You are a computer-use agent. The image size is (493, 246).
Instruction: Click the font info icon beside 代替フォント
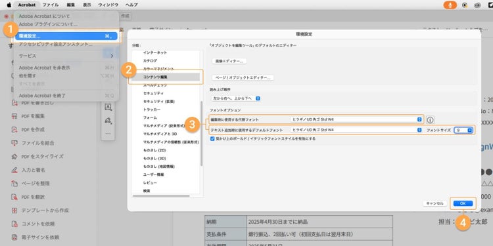pyautogui.click(x=431, y=120)
